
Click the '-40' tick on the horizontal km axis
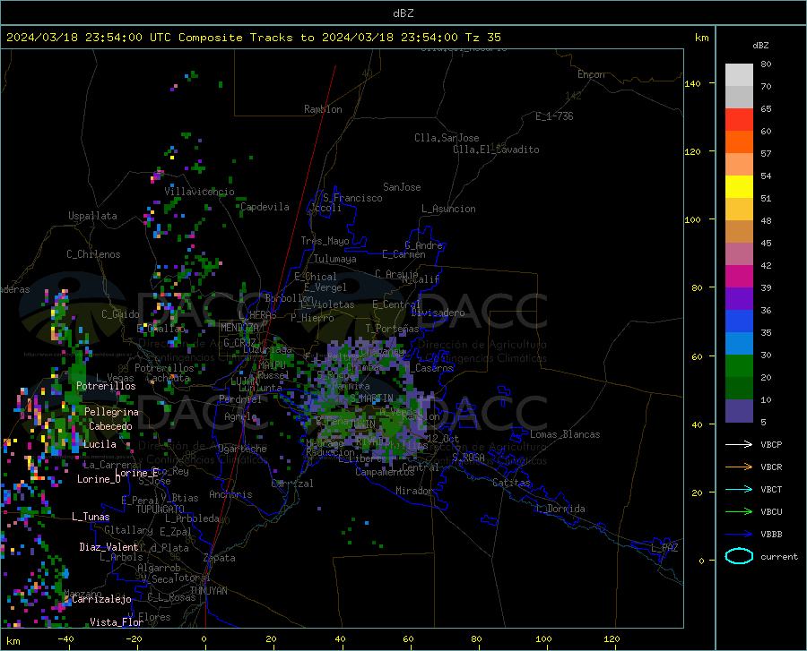(x=65, y=639)
